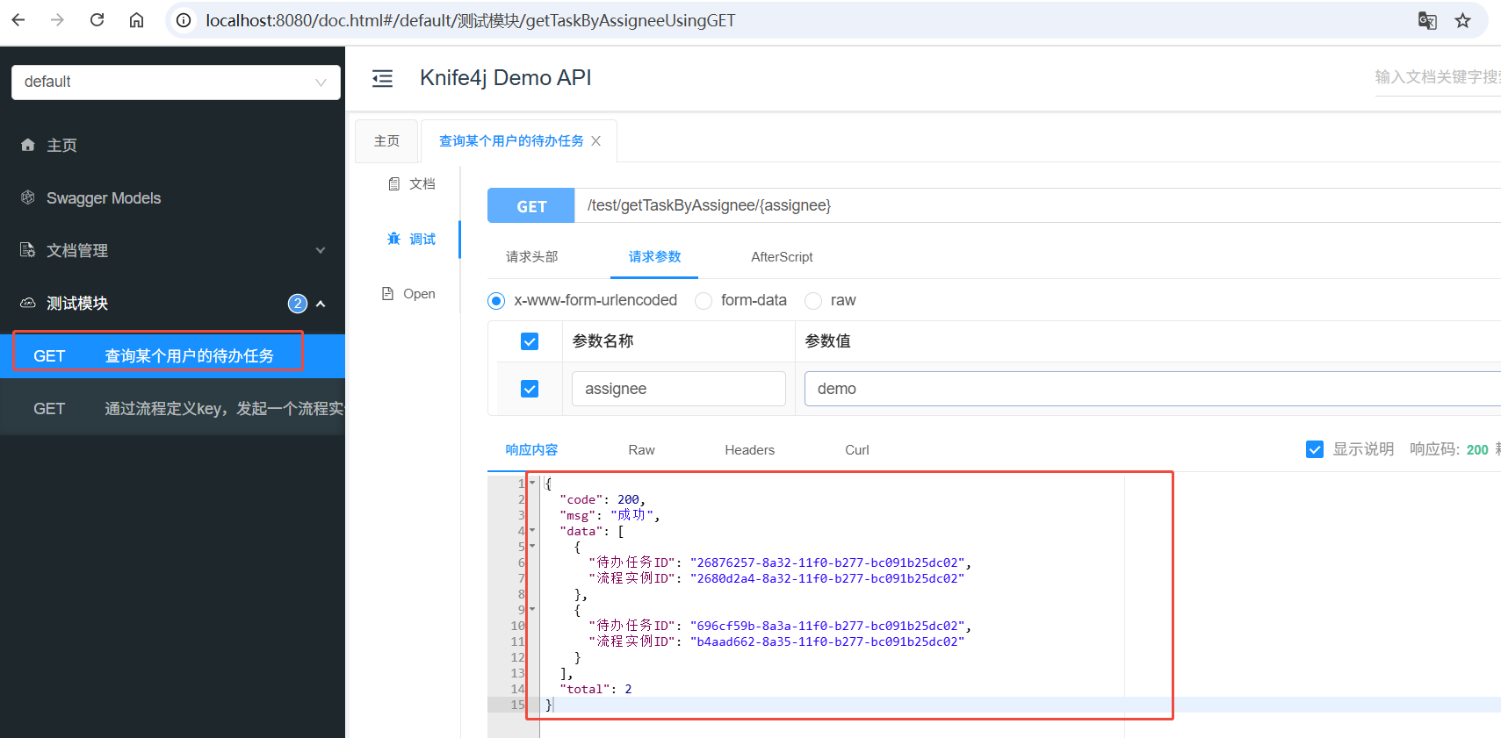Reload the page with refresh icon
Image resolution: width=1501 pixels, height=738 pixels.
point(97,19)
